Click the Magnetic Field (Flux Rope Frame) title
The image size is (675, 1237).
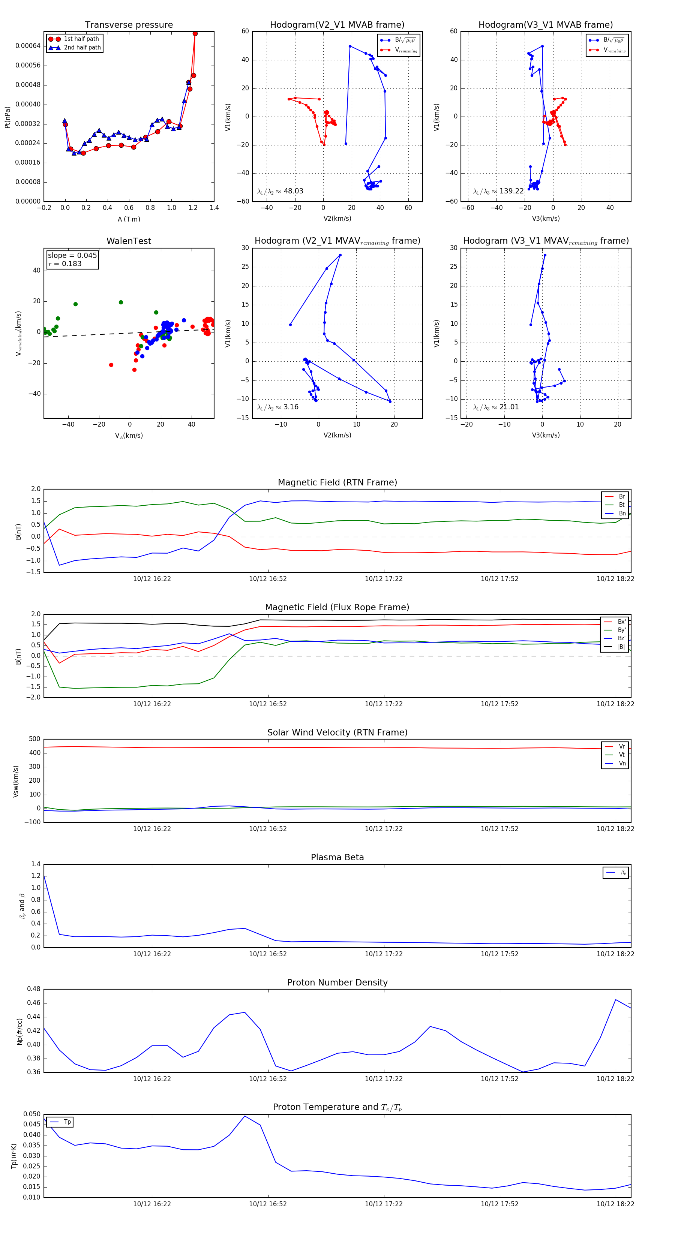[x=337, y=608]
